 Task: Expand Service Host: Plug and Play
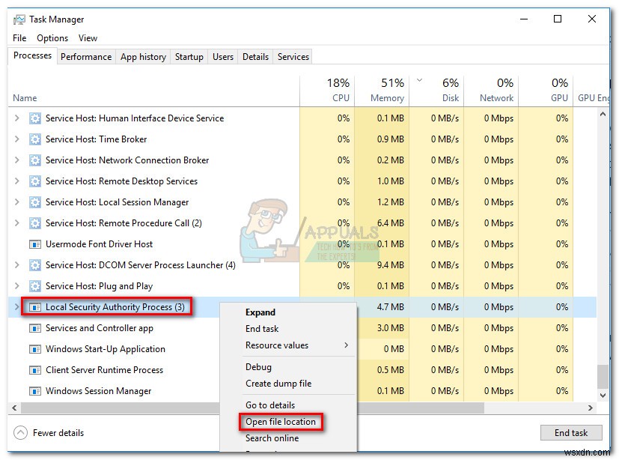17,285
